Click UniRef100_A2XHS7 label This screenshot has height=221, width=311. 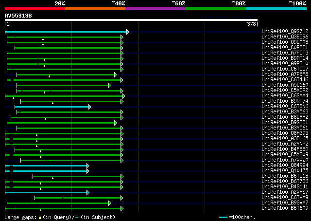pyautogui.click(x=285, y=192)
